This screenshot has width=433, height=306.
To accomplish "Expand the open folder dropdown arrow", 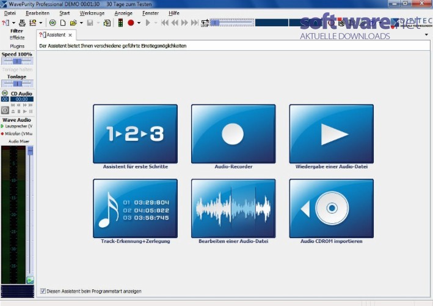I will [81, 23].
